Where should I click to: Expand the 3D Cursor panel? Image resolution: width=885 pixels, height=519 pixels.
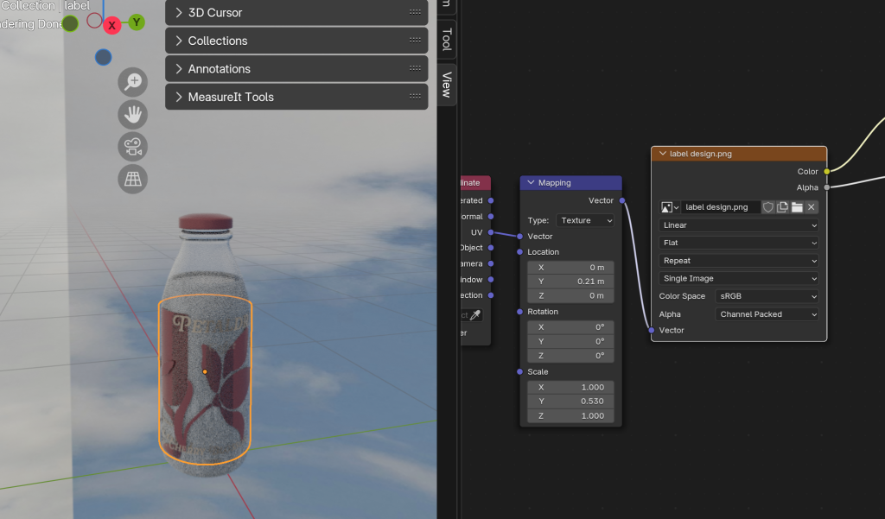[296, 13]
